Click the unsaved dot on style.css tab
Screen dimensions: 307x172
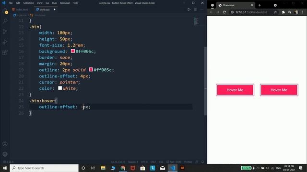pyautogui.click(x=54, y=10)
